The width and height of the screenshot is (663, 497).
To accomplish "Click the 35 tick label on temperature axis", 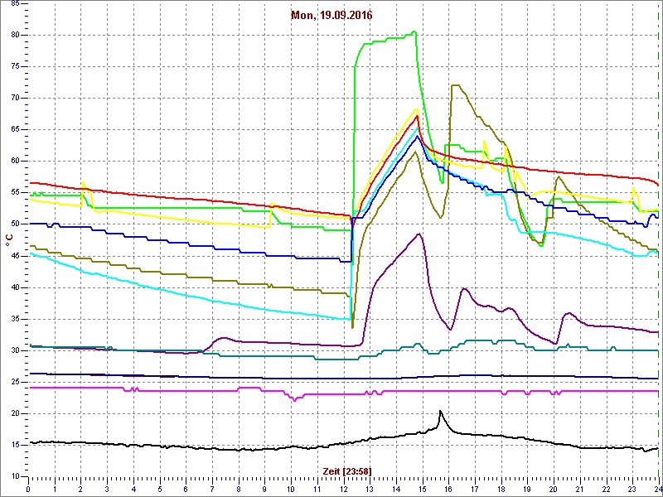I will (15, 319).
